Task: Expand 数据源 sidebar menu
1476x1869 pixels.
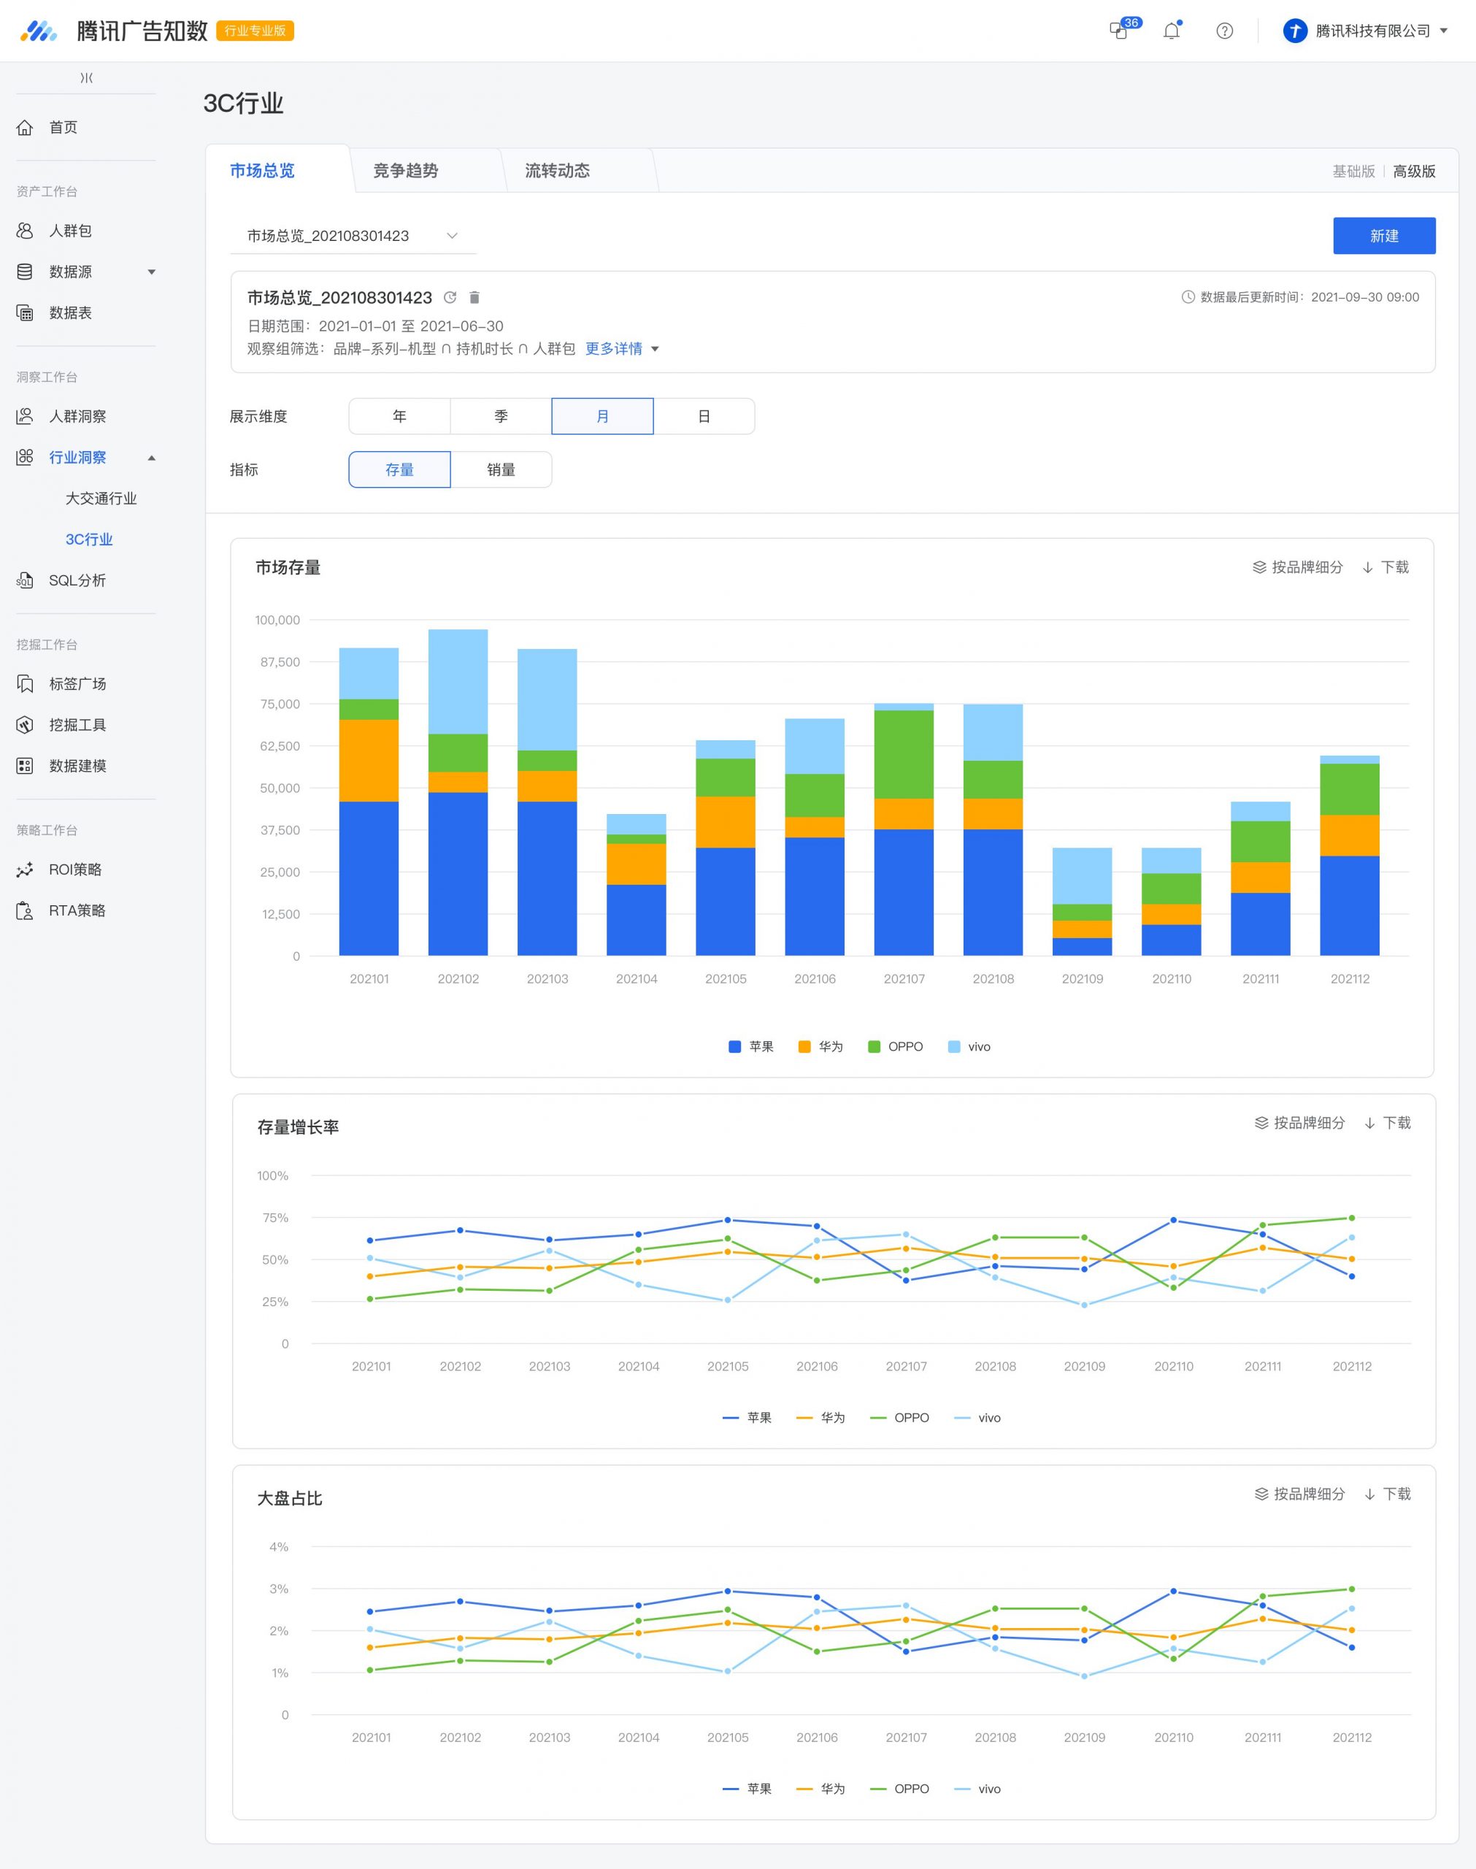Action: click(x=86, y=272)
